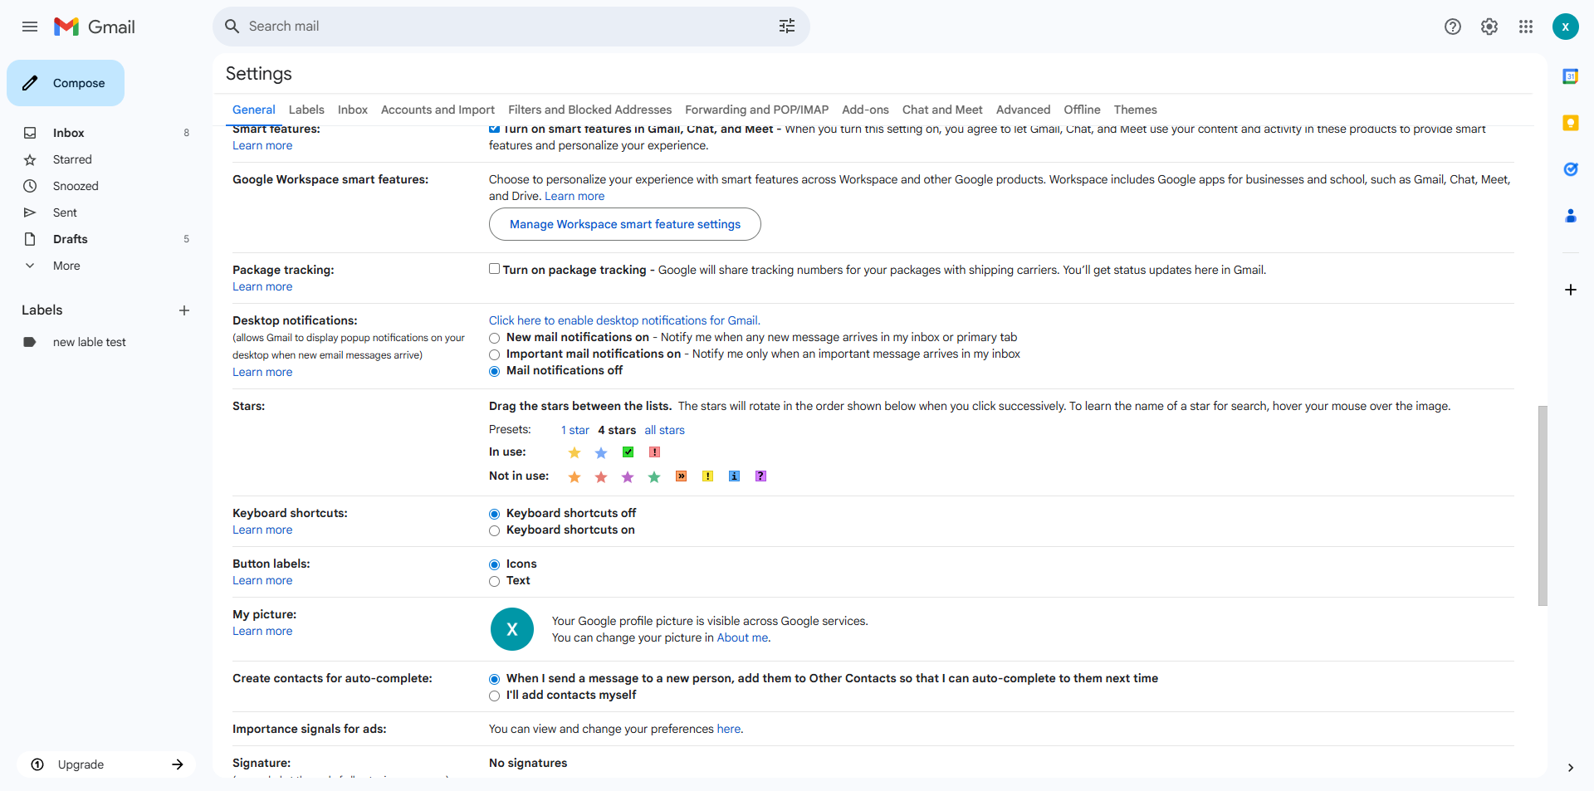
Task: Pick the green star not in use
Action: [654, 476]
